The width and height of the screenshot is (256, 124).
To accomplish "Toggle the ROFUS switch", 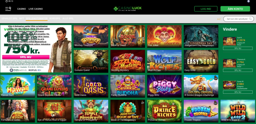I will tap(39, 70).
